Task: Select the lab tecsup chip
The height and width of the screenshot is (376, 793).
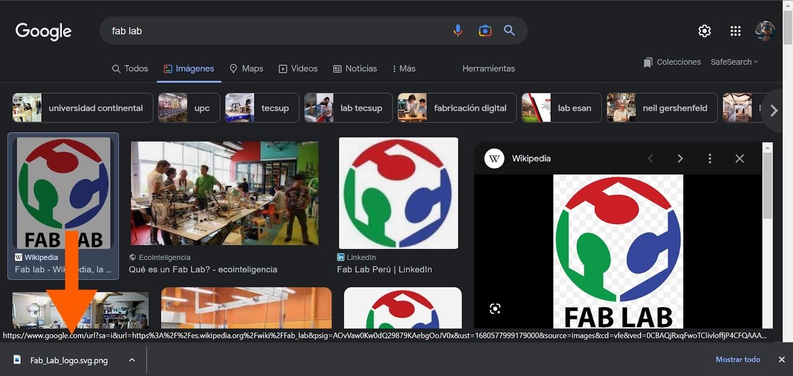Action: tap(348, 107)
